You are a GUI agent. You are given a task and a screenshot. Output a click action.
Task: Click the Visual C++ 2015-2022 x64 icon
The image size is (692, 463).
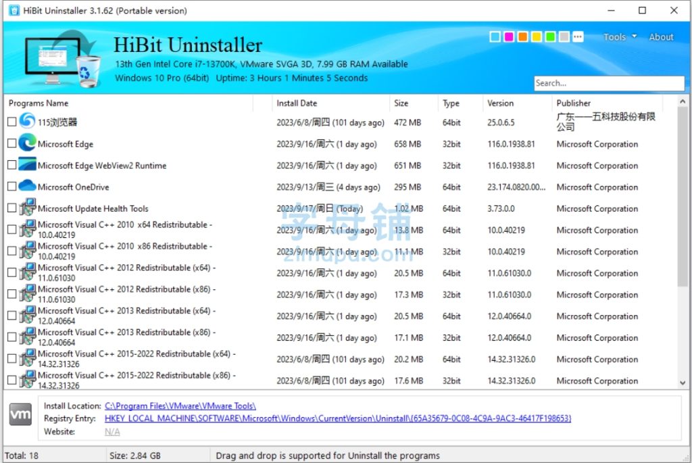click(x=27, y=358)
